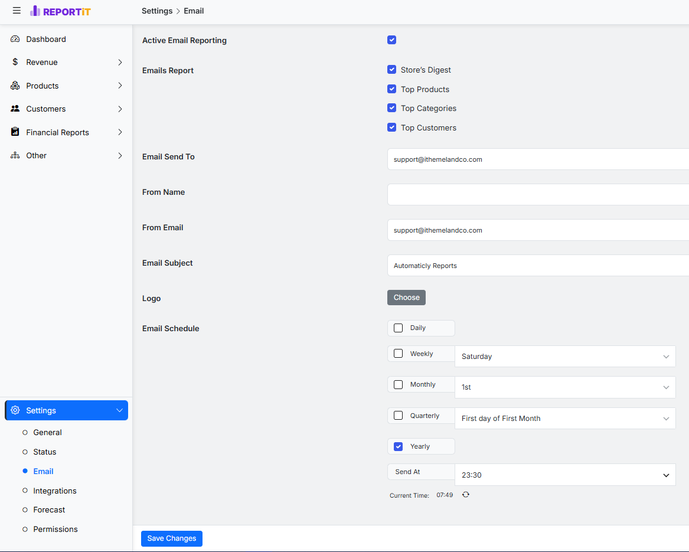
Task: Click the Settings breadcrumb link
Action: point(157,11)
